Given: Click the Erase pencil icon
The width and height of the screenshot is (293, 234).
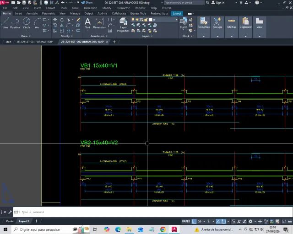Looking at the screenshot, I should point(78,20).
